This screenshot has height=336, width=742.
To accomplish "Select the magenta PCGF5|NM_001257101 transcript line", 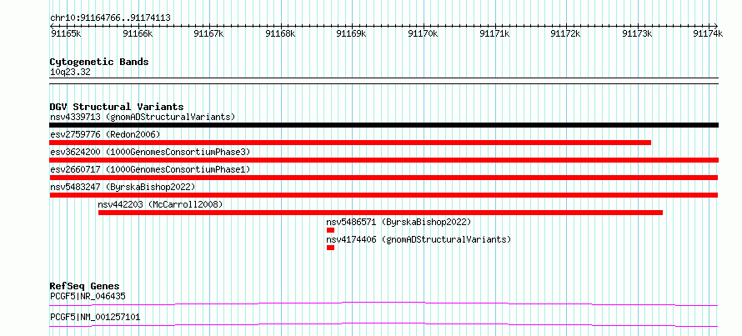I will (384, 324).
